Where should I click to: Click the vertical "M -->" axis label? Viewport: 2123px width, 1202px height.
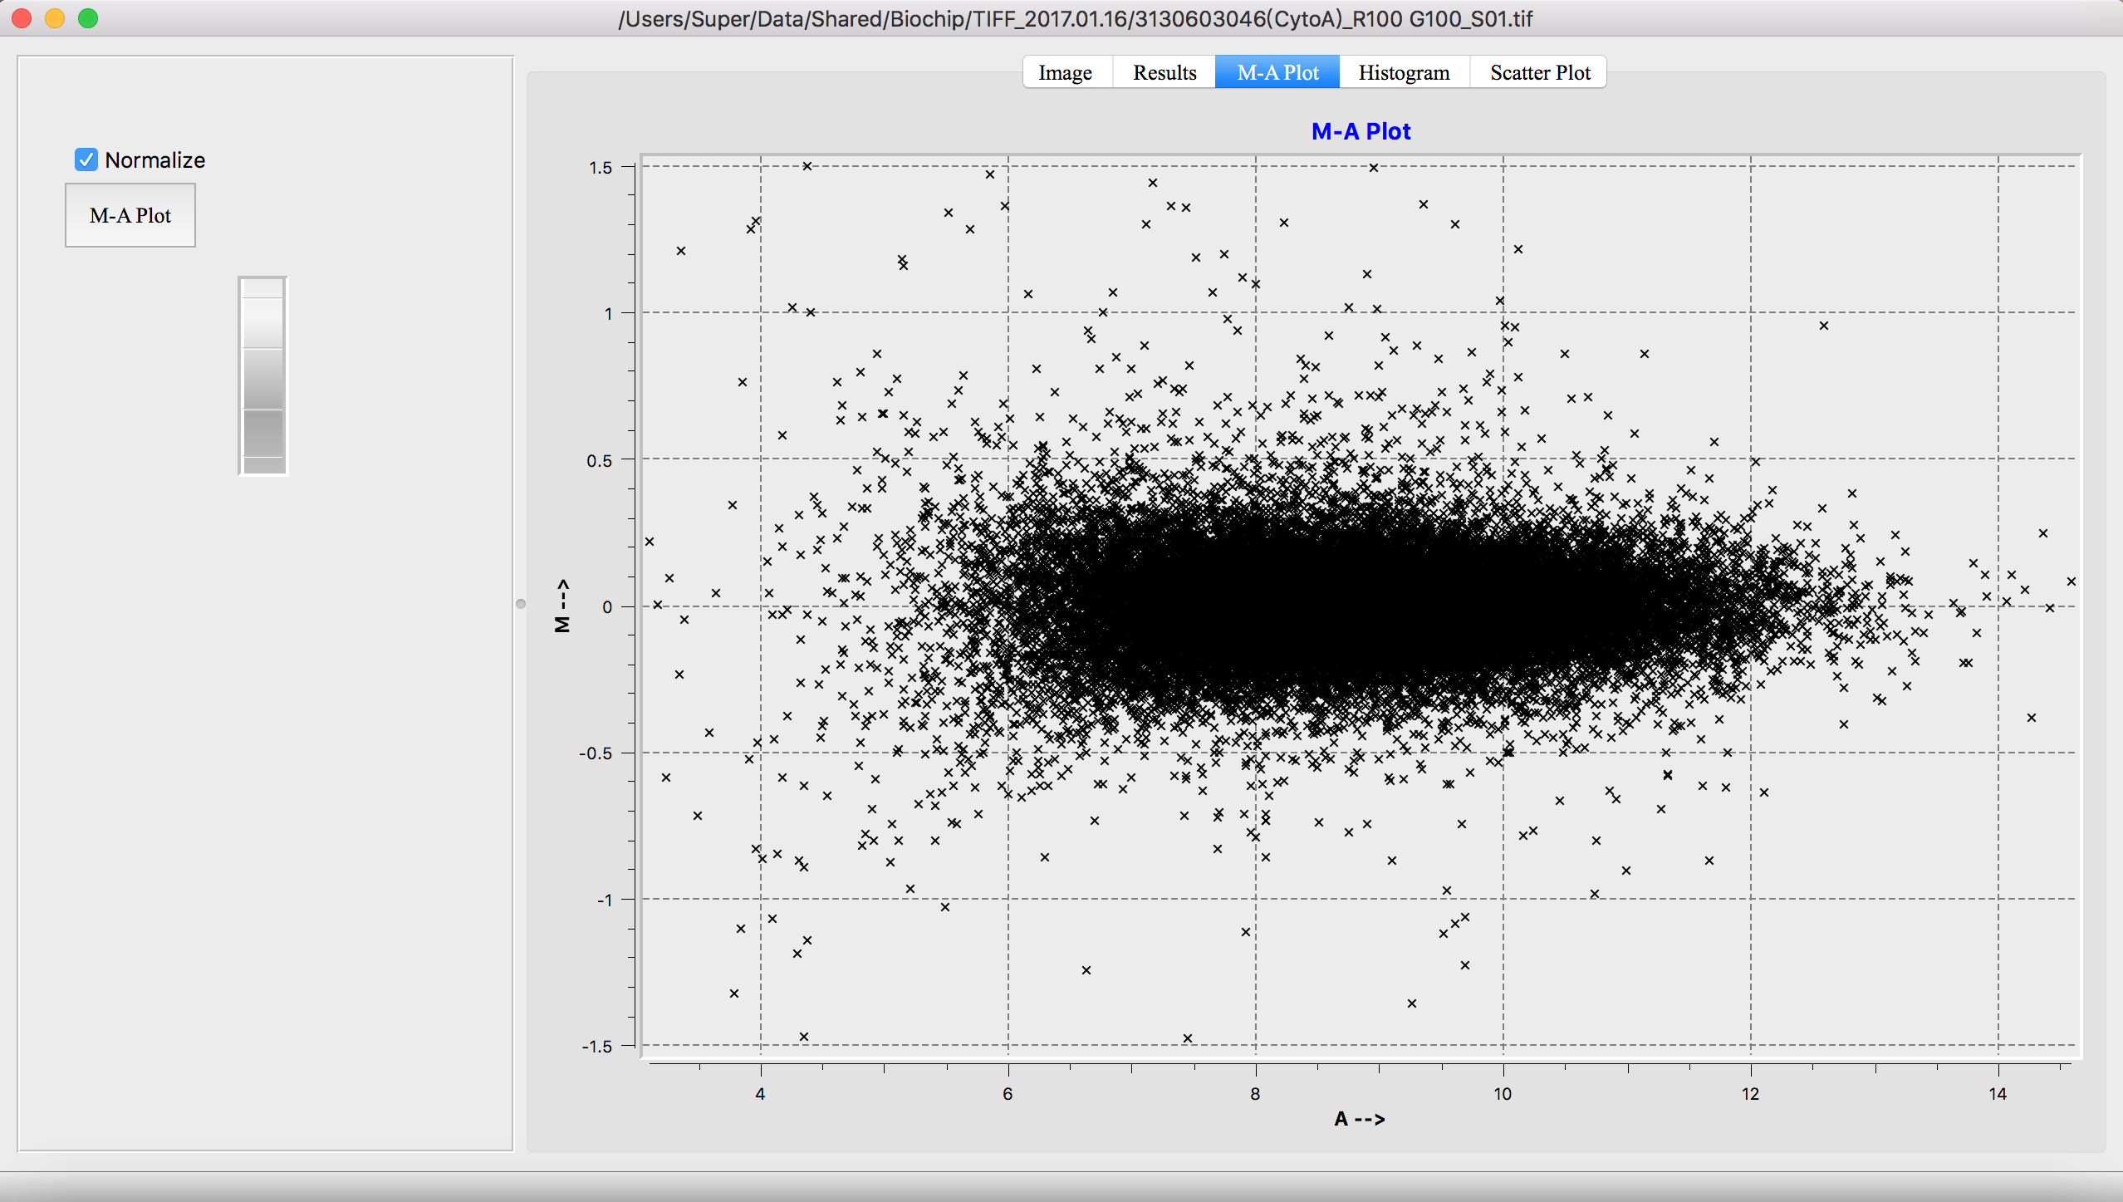562,606
